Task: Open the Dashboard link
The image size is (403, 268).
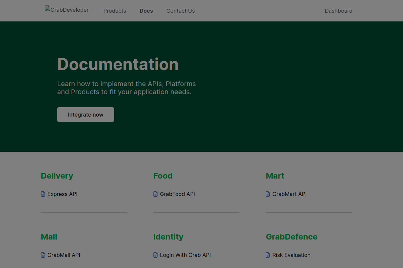Action: click(339, 11)
